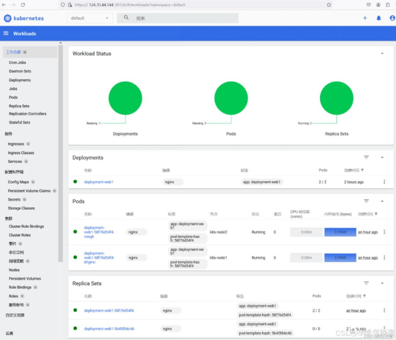Open the default namespace dropdown

point(89,18)
